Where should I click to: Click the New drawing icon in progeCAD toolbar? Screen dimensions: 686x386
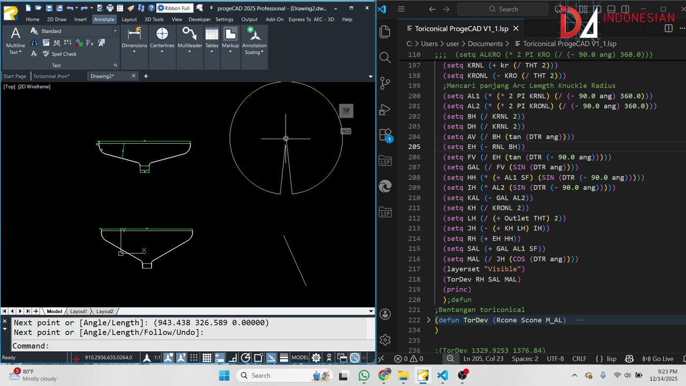[28, 8]
